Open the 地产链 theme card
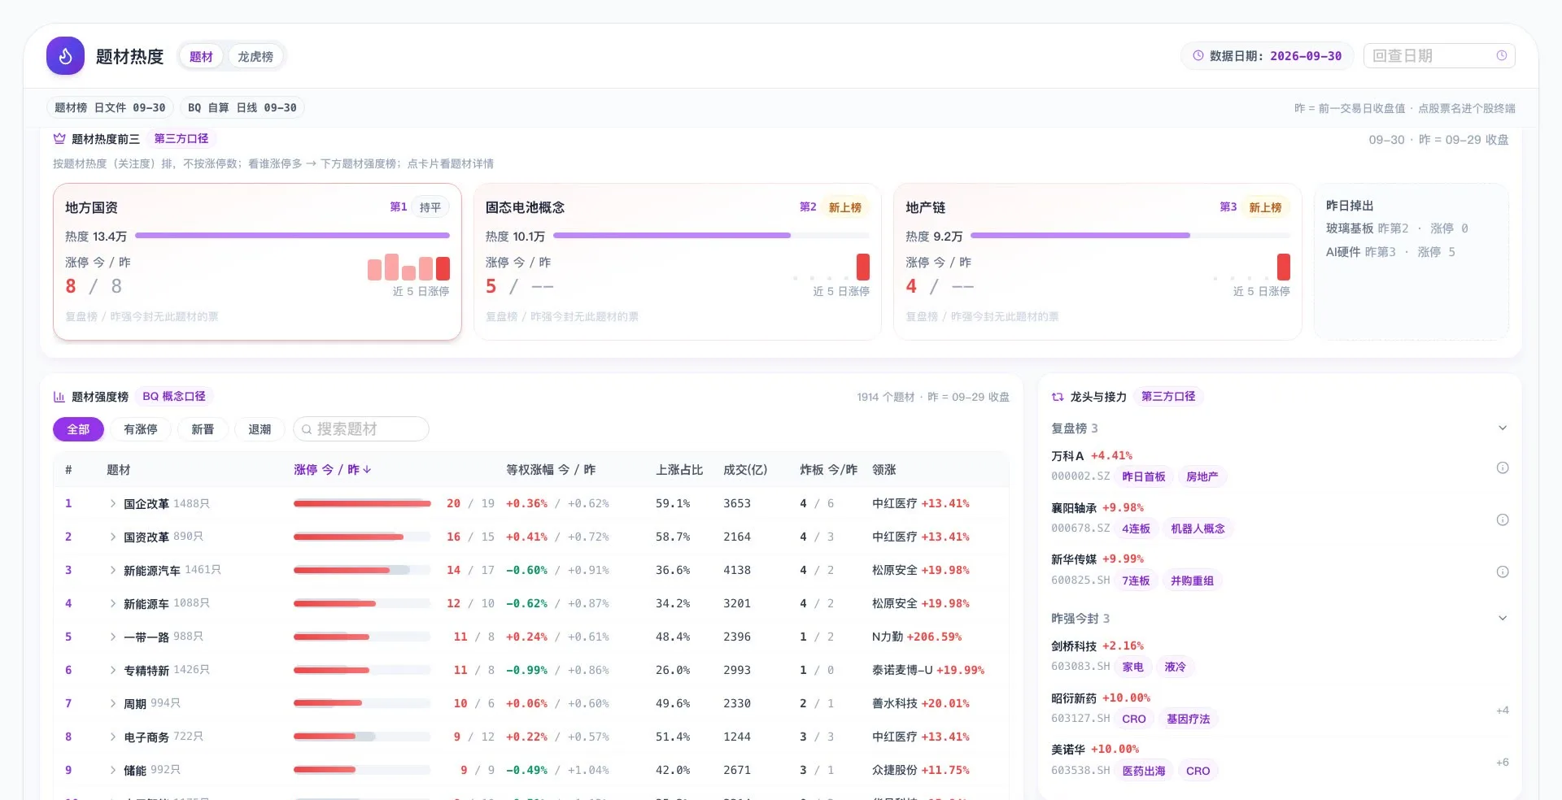 click(x=1097, y=262)
